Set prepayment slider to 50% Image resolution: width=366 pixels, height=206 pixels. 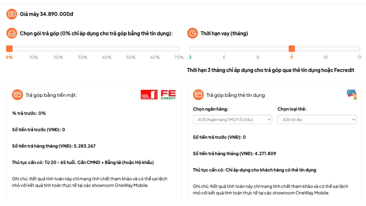click(131, 49)
